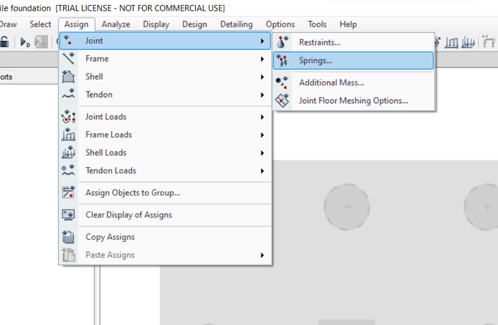Screen dimensions: 498x325
Task: Expand the Shell Loads submenu arrow
Action: tap(262, 153)
